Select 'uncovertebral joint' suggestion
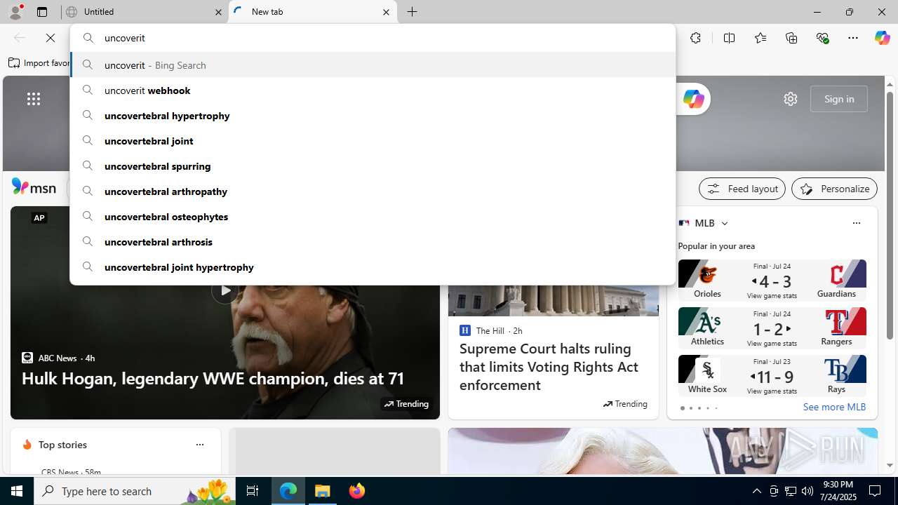The width and height of the screenshot is (898, 505). click(x=373, y=140)
